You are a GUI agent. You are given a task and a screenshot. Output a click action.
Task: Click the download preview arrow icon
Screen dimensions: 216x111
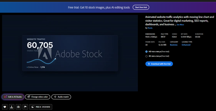[x=12, y=107]
